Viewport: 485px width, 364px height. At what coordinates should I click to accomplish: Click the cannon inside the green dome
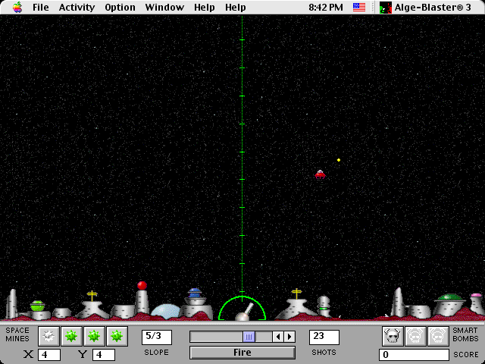coord(243,312)
